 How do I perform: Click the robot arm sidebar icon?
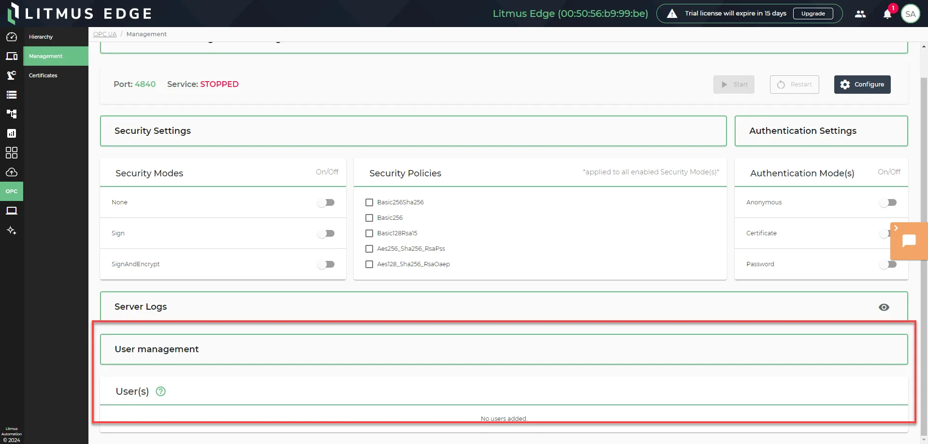tap(12, 75)
